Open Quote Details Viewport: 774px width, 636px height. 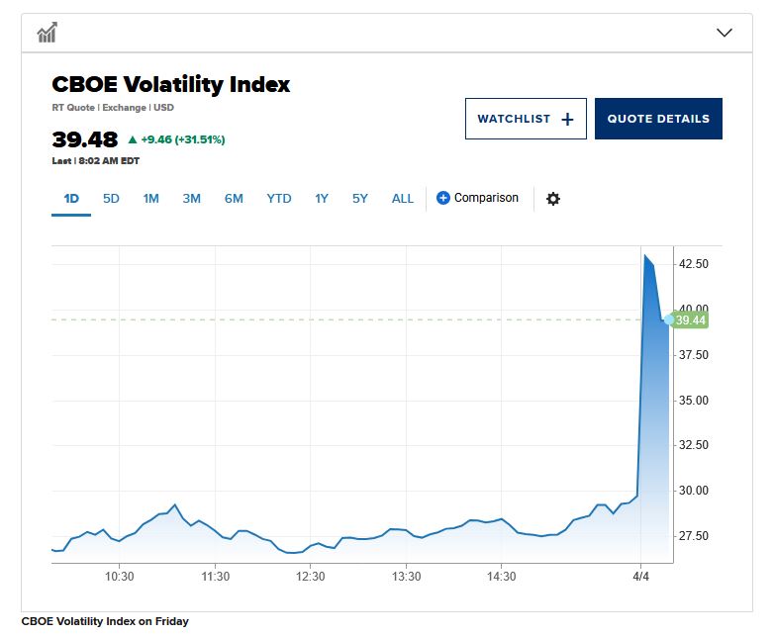(x=658, y=119)
